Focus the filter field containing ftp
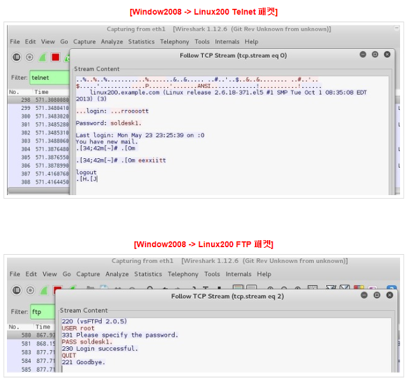Viewport: 407px width, 392px height. pyautogui.click(x=43, y=311)
